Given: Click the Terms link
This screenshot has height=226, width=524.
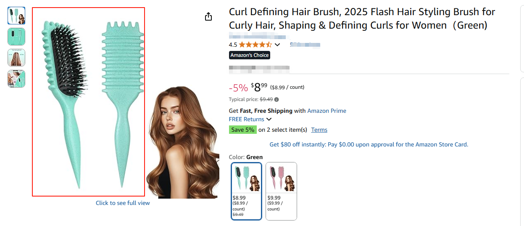Looking at the screenshot, I should point(319,130).
